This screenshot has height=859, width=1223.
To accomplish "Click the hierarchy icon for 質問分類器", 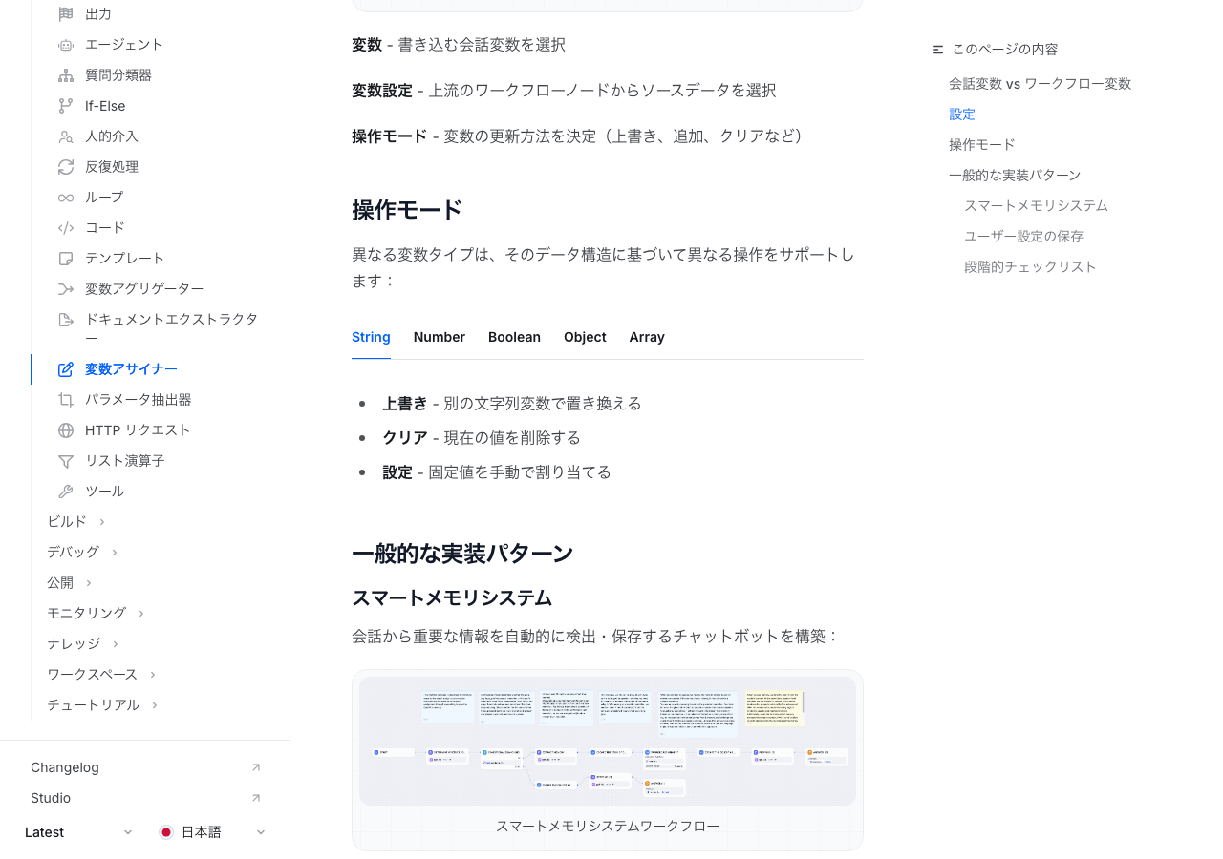I will [65, 75].
